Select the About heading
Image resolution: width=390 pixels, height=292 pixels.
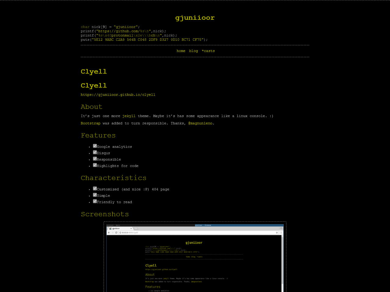(x=91, y=107)
